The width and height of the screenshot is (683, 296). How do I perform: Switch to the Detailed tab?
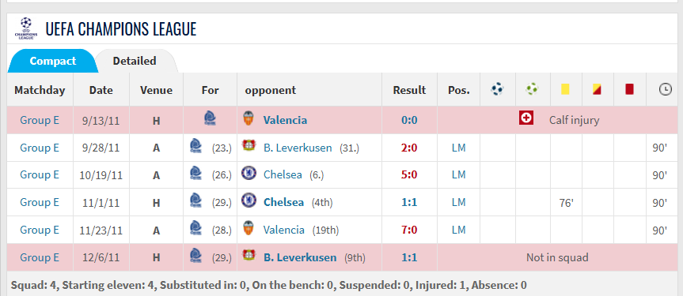point(135,61)
